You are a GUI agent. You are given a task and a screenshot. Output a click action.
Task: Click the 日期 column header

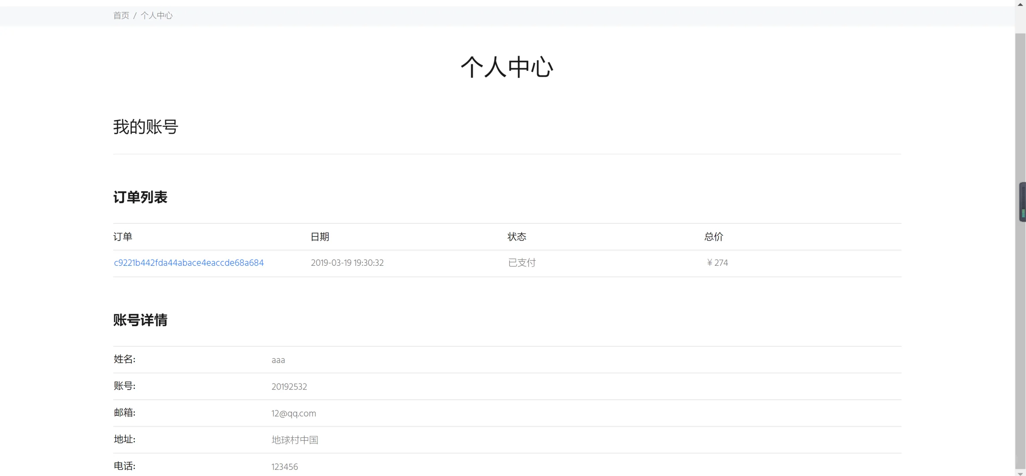click(320, 237)
